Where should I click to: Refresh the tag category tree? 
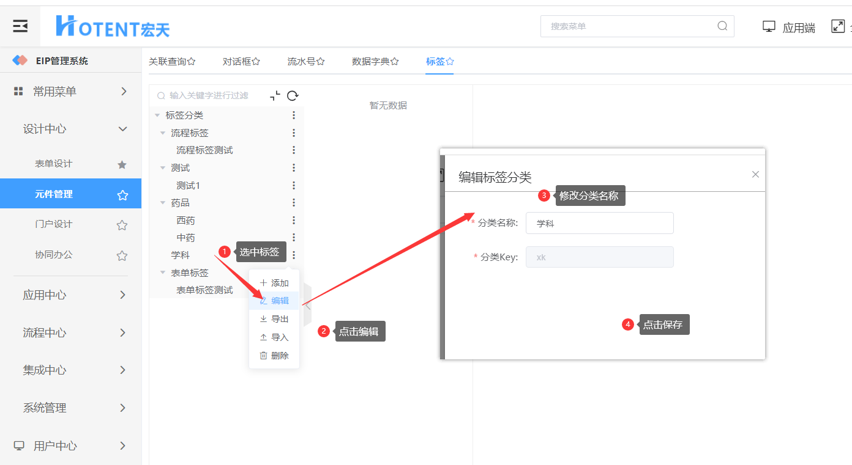point(293,95)
